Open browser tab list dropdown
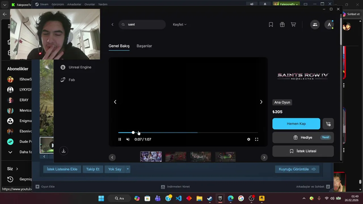The width and height of the screenshot is (363, 204). point(5,5)
